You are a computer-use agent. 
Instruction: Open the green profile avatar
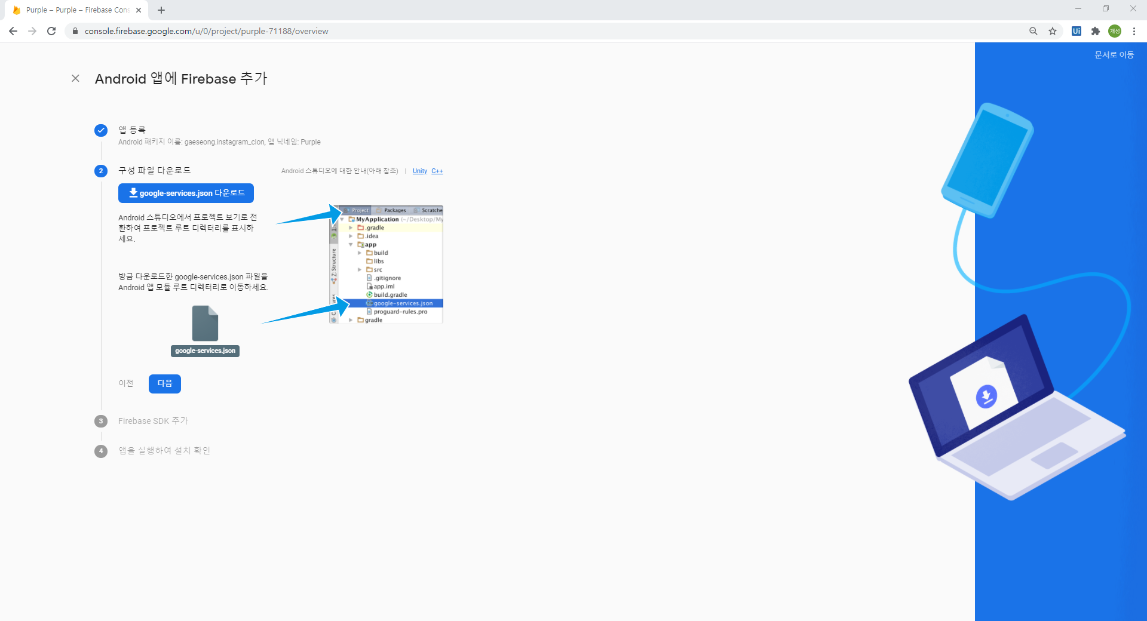[x=1115, y=31]
